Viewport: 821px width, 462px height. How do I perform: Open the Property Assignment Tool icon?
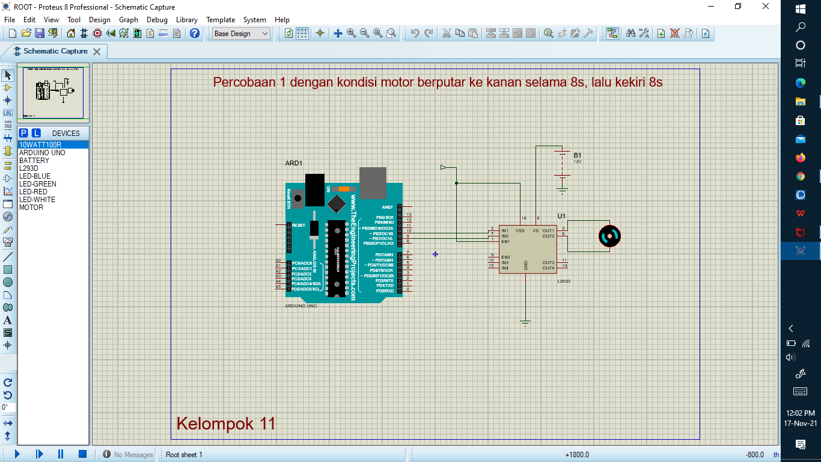click(x=644, y=34)
